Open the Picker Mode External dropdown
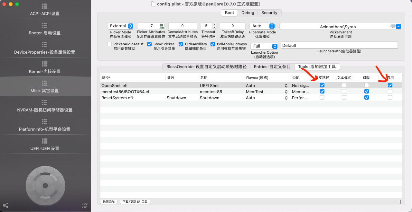412x212 pixels. click(x=120, y=26)
